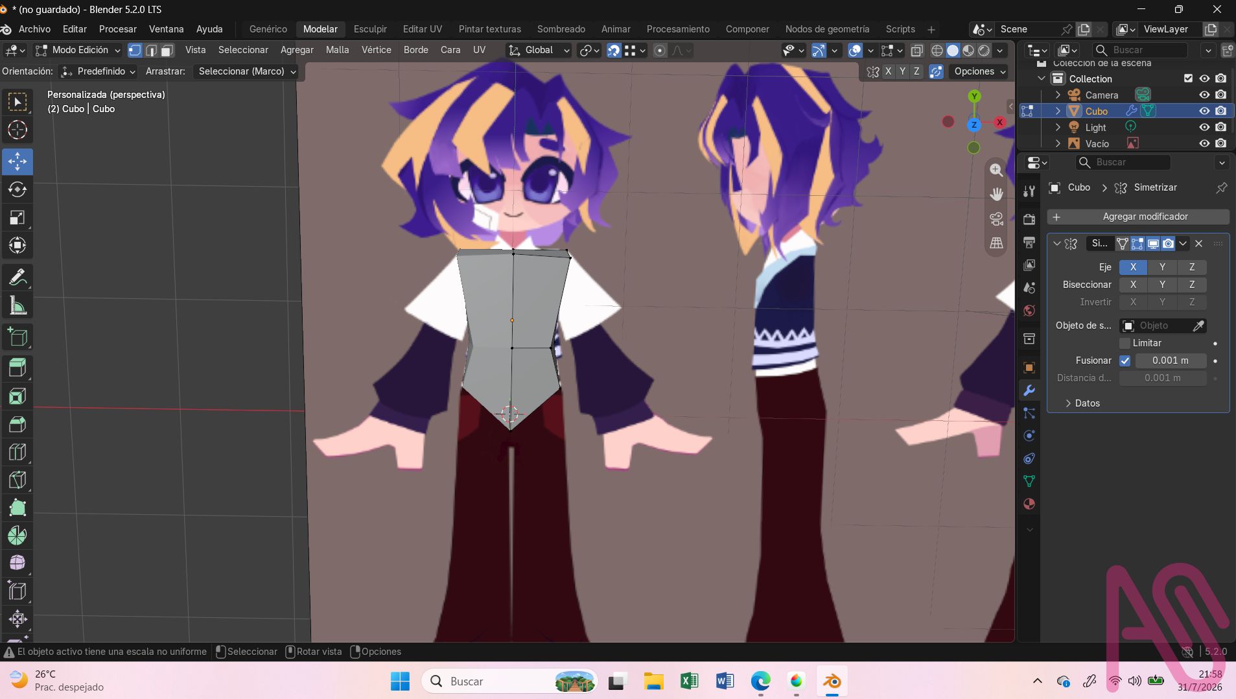
Task: Activate the Inset Faces tool
Action: click(x=17, y=396)
